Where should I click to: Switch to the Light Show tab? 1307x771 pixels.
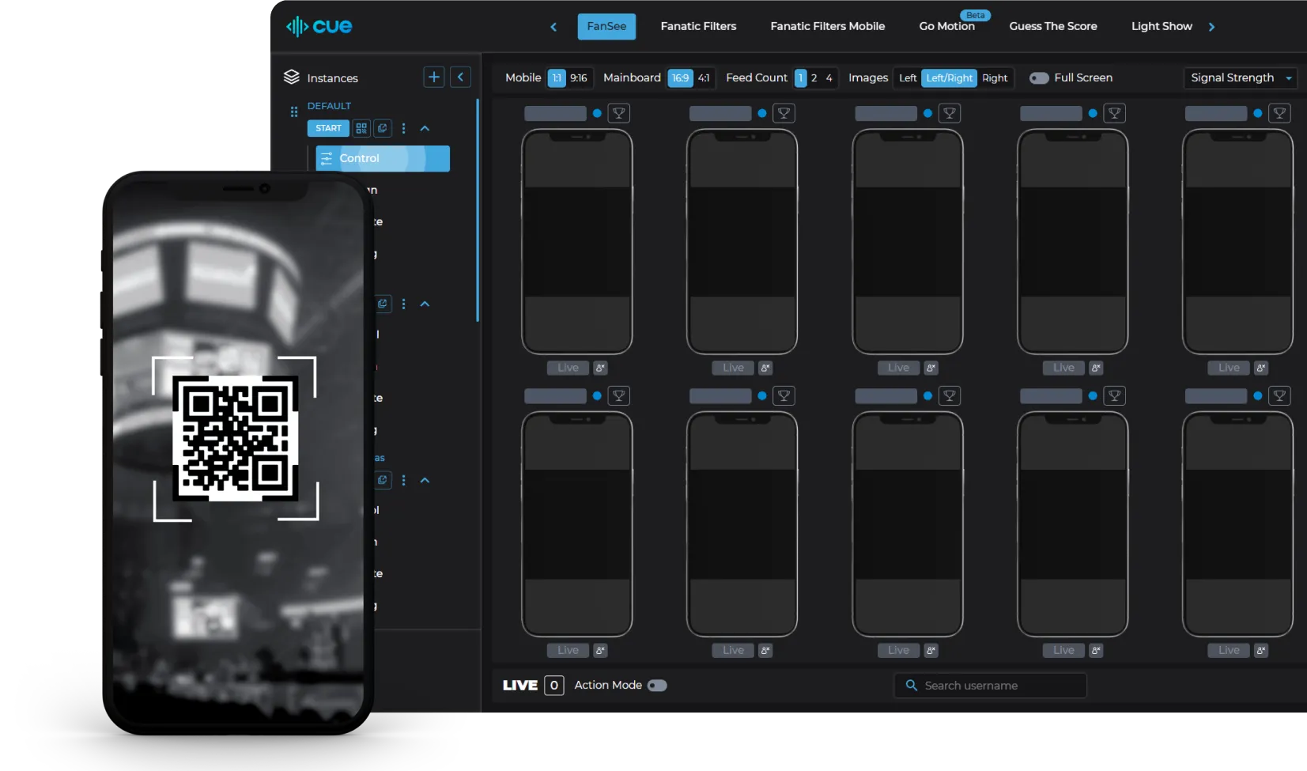pos(1162,26)
